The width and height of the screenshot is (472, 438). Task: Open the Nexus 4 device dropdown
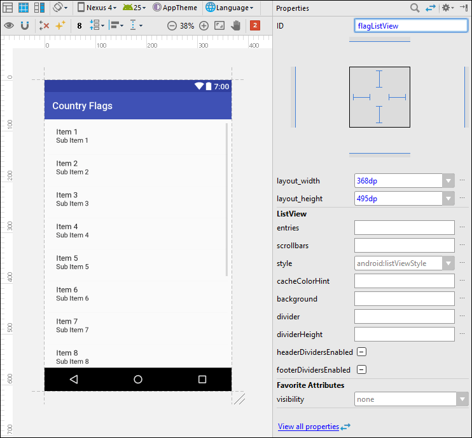tap(97, 8)
